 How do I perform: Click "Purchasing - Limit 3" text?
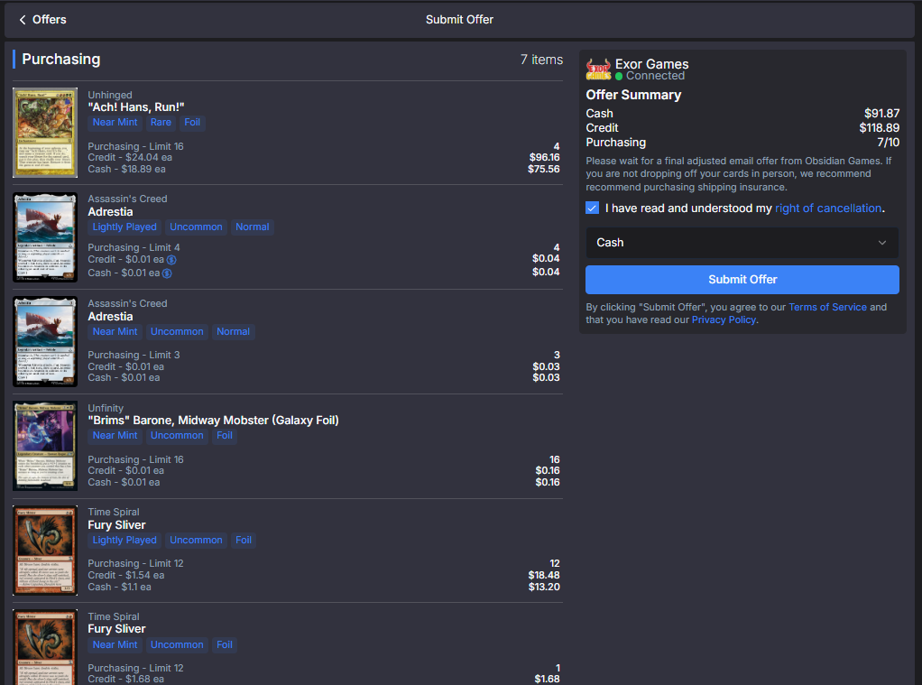tap(134, 355)
